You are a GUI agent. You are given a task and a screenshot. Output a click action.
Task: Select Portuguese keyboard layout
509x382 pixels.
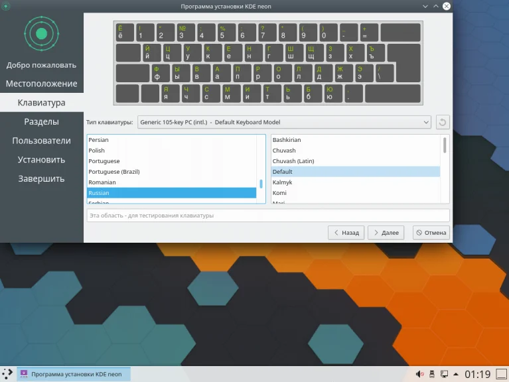tap(171, 161)
